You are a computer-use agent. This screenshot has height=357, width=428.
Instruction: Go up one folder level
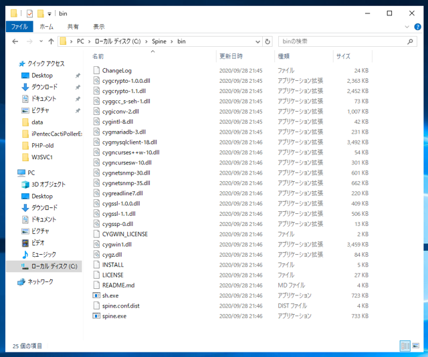[51, 41]
